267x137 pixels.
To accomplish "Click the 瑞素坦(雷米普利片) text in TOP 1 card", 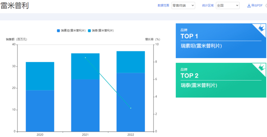I will (x=201, y=46).
